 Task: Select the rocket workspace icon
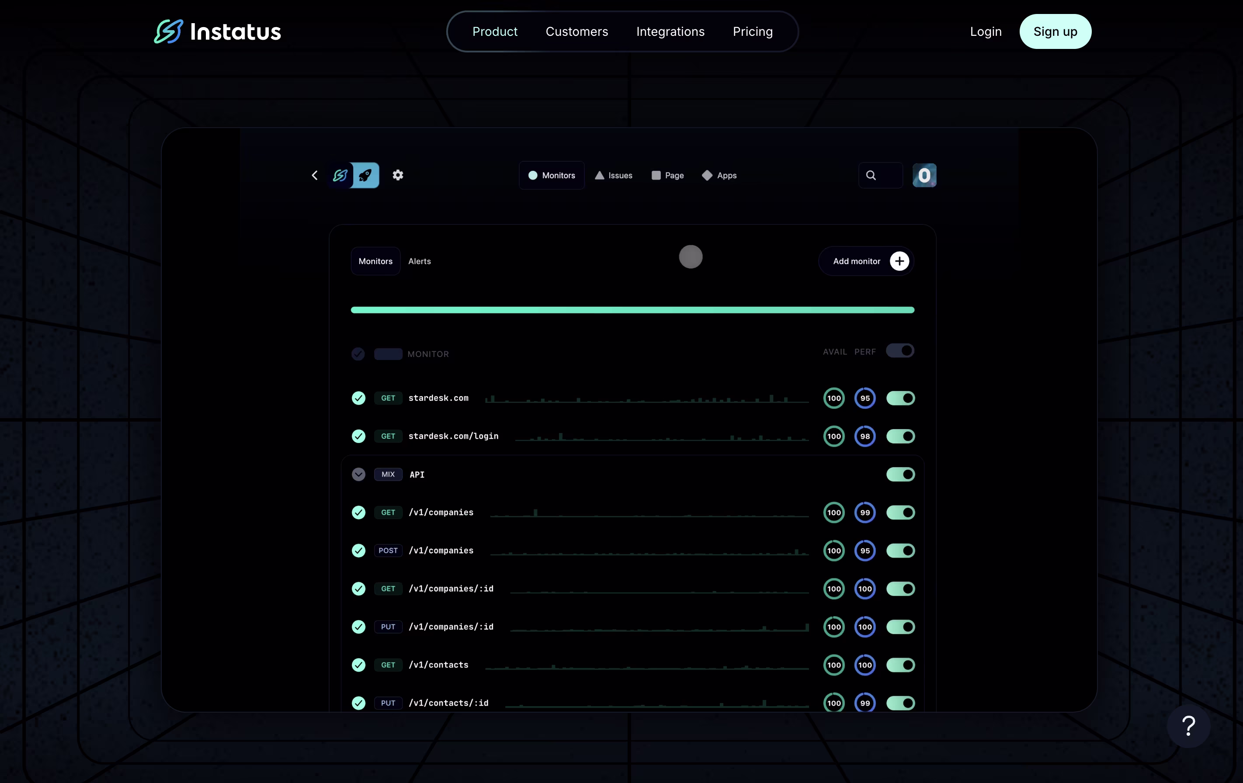point(366,176)
